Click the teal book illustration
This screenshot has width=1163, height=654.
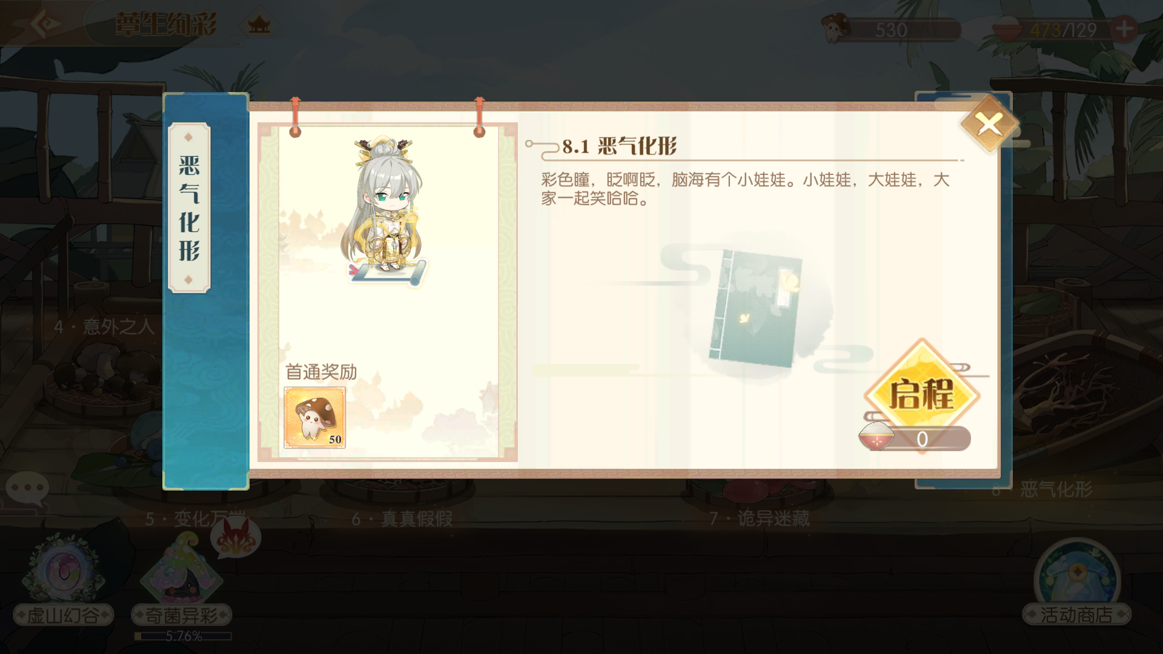click(x=756, y=309)
